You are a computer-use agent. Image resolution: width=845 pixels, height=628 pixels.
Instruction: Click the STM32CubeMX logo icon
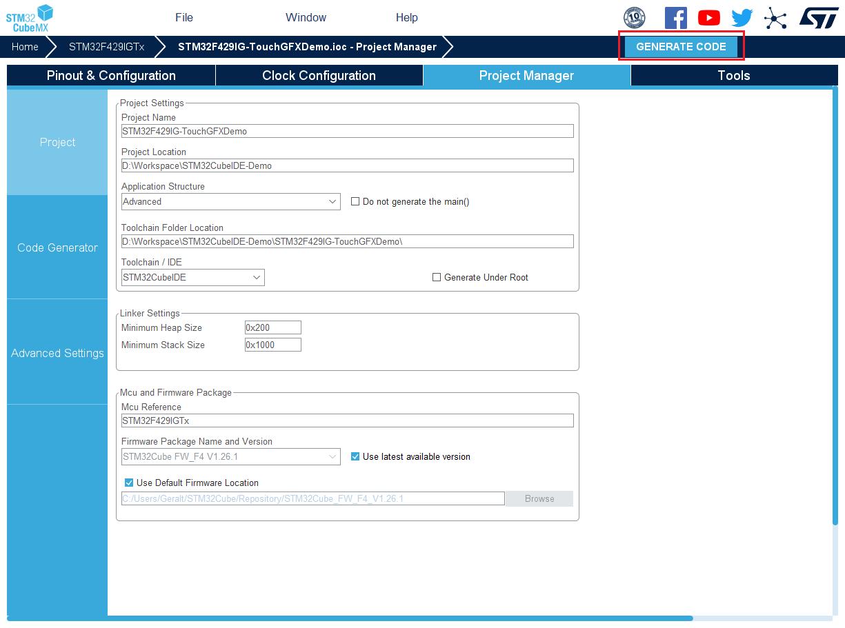(x=30, y=18)
